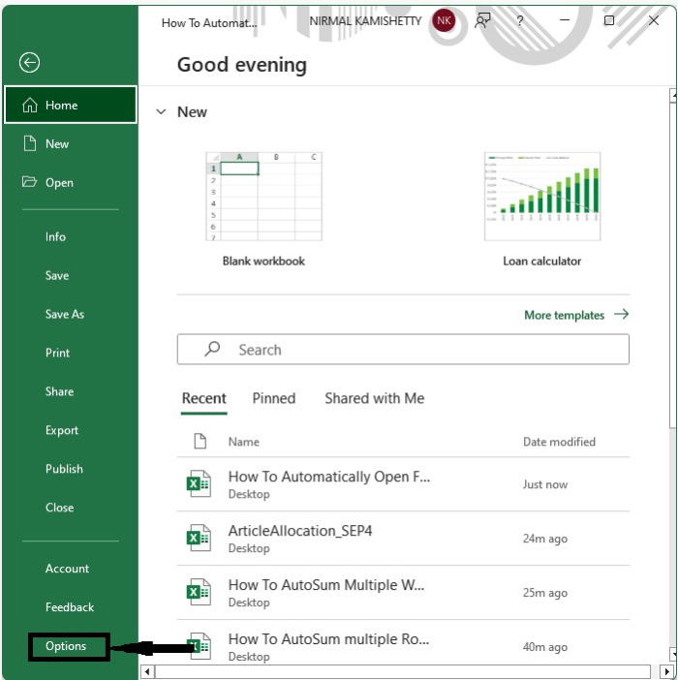Switch to the Recent tab

pos(203,398)
